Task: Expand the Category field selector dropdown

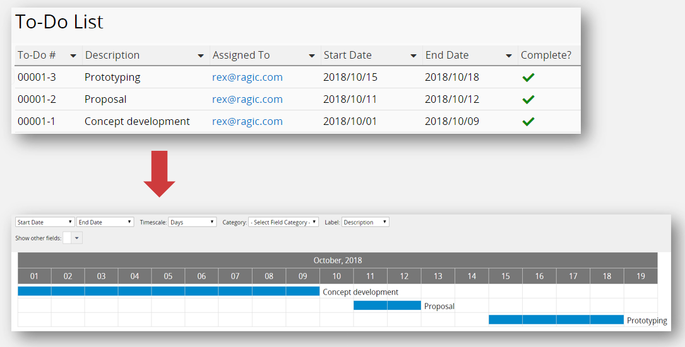Action: click(x=283, y=222)
